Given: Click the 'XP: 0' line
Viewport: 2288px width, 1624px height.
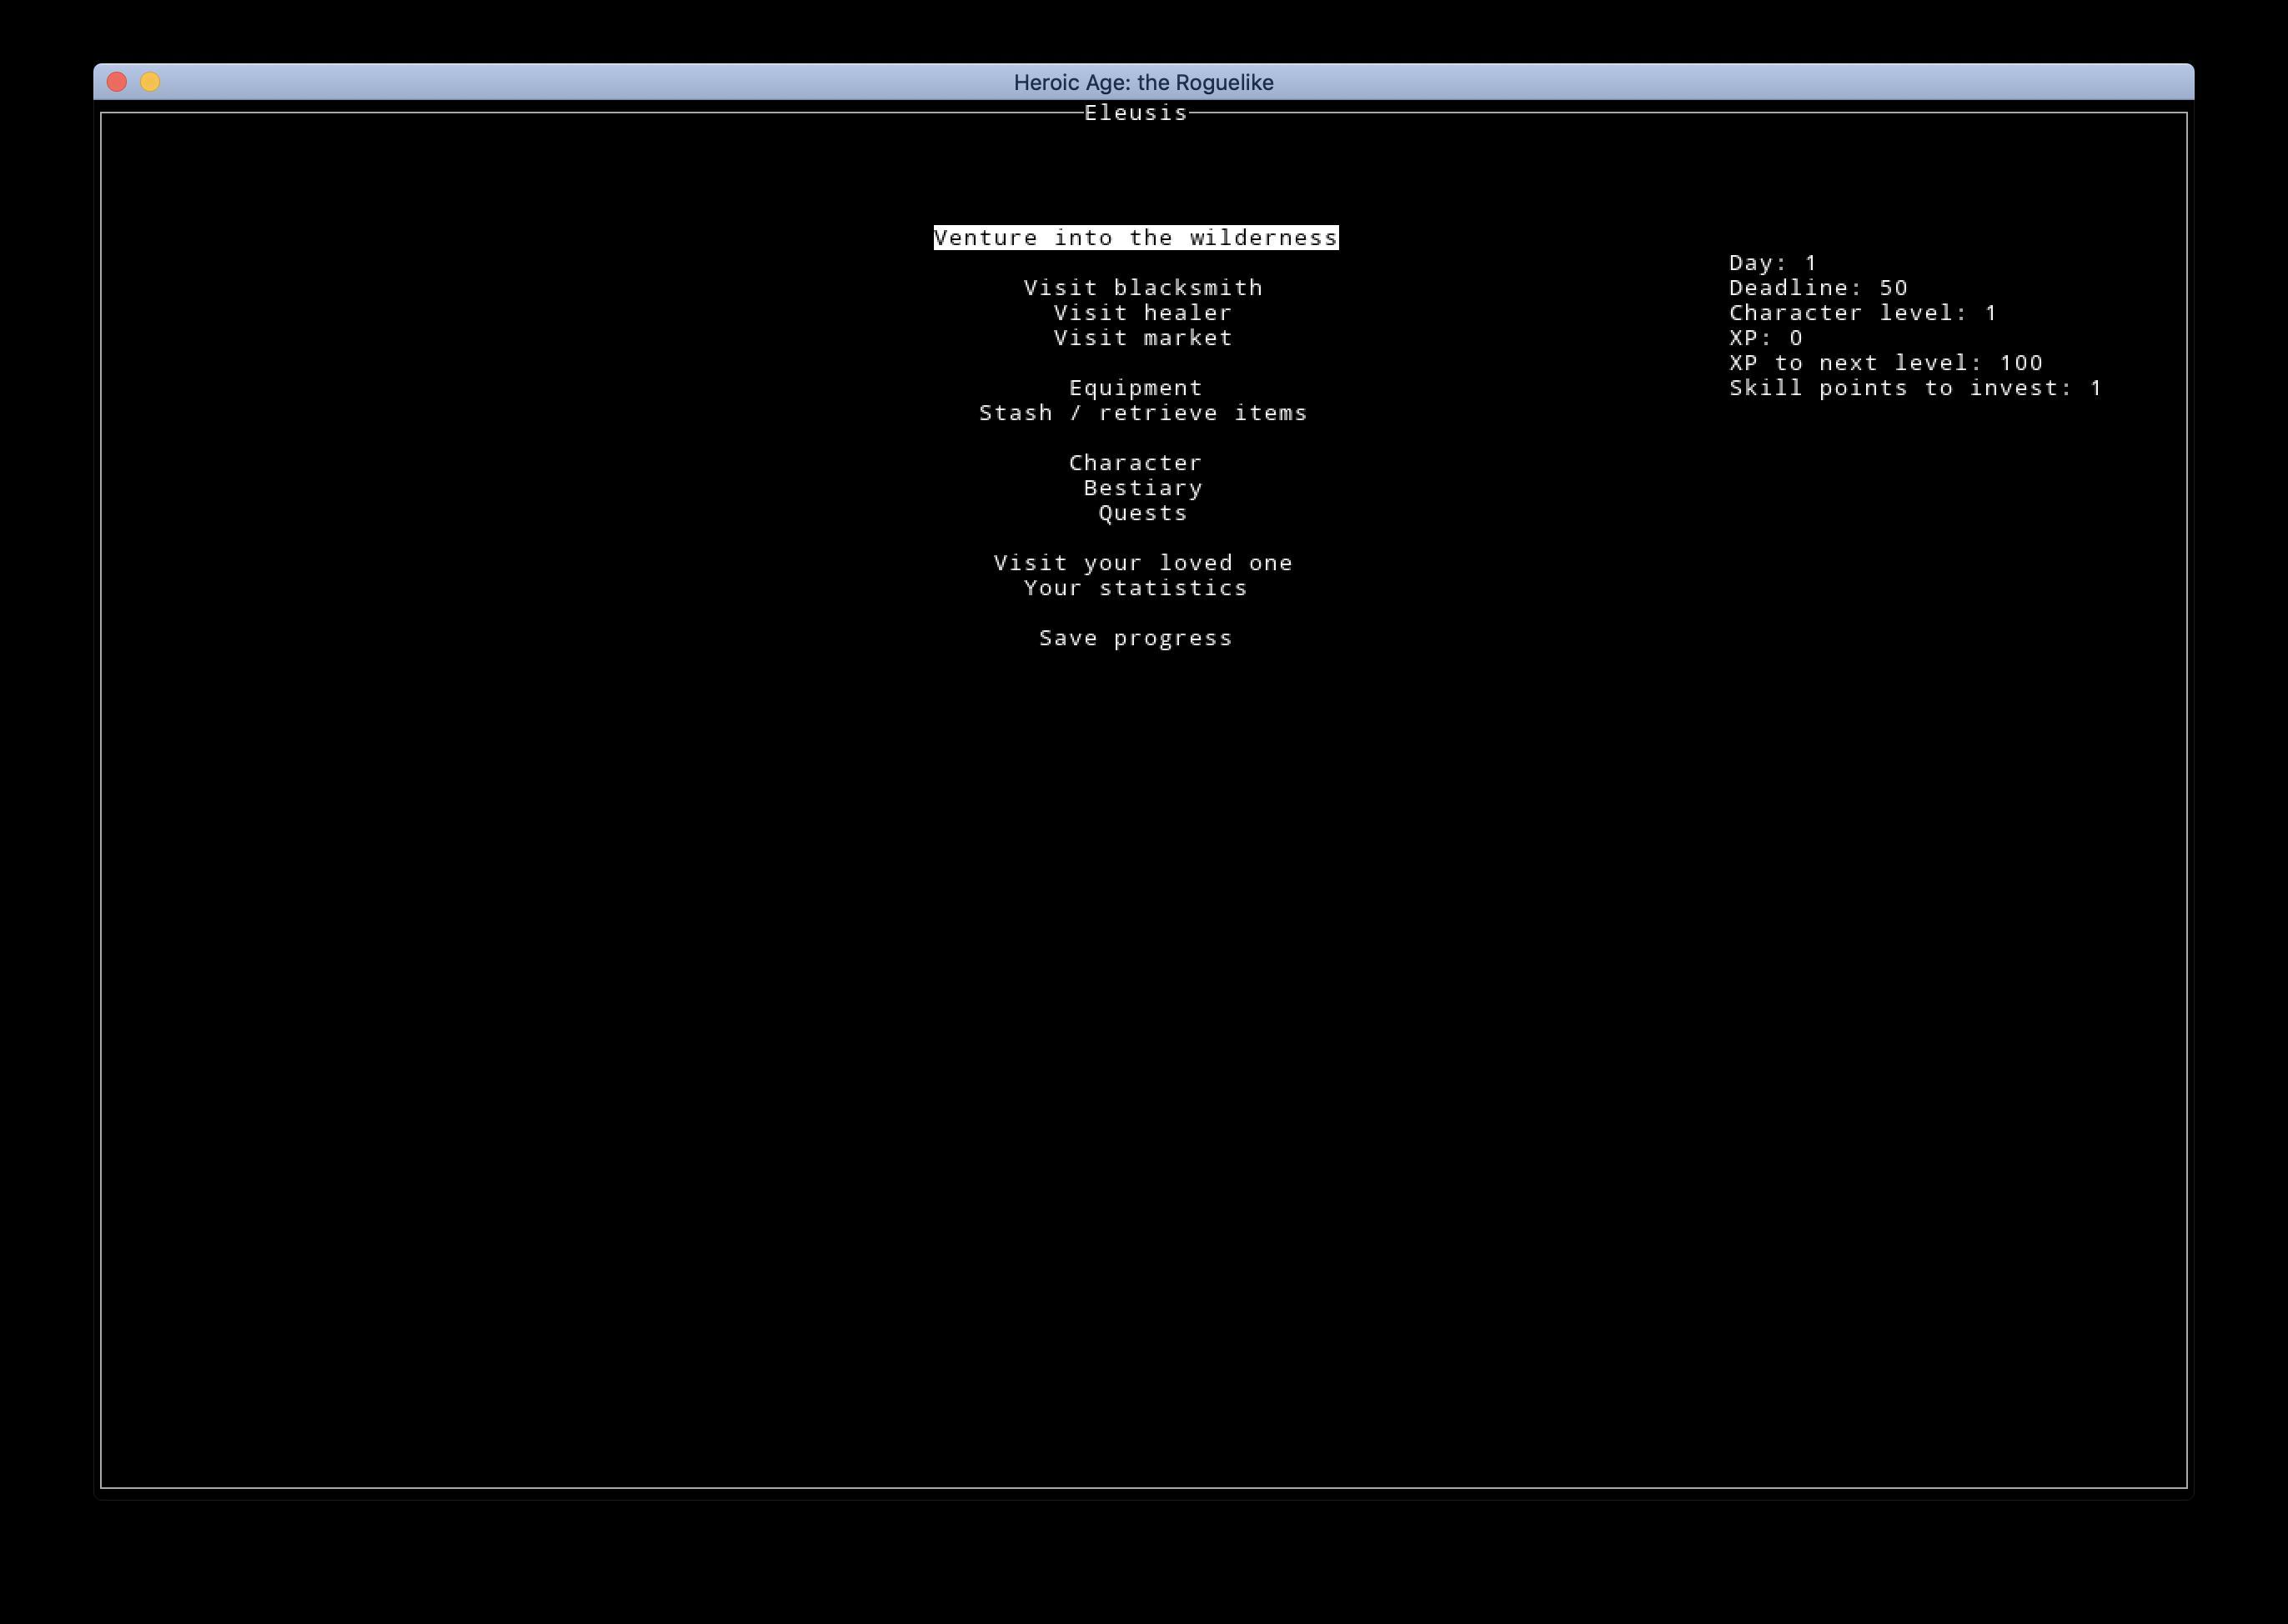Looking at the screenshot, I should (1765, 337).
